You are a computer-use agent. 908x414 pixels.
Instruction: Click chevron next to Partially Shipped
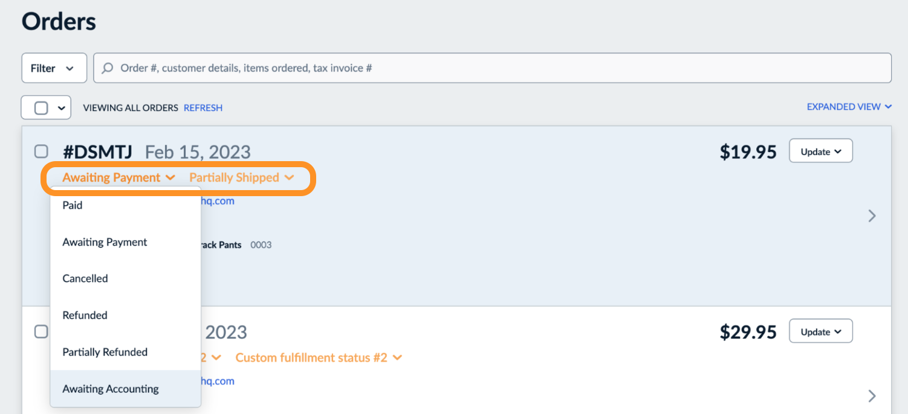coord(289,177)
